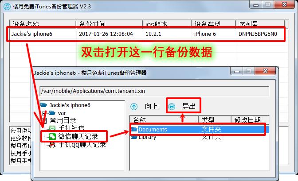Image resolution: width=298 pixels, height=181 pixels.
Task: Click the var folder icon
Action: pos(52,113)
